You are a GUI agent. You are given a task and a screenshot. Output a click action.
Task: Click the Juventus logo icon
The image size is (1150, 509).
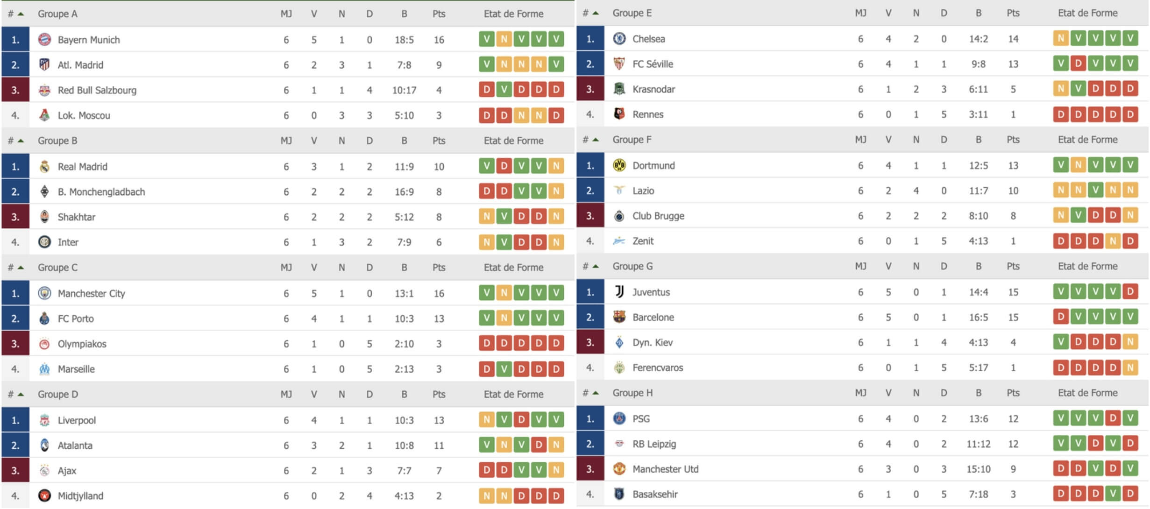click(x=619, y=292)
